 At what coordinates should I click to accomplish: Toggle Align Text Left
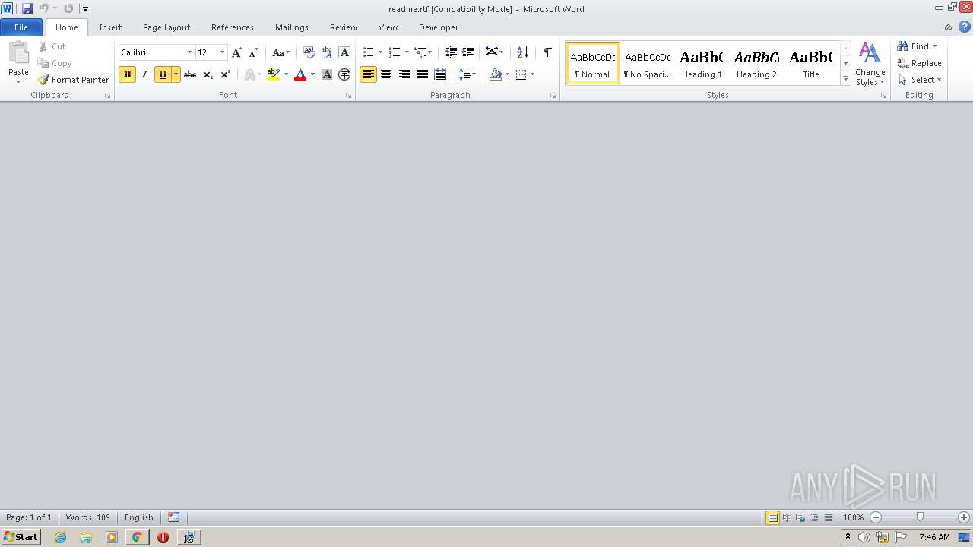point(368,74)
